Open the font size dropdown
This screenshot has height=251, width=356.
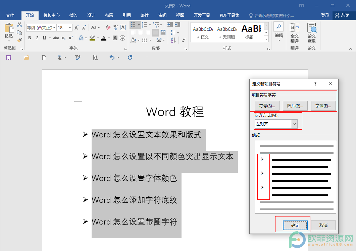[x=70, y=28]
